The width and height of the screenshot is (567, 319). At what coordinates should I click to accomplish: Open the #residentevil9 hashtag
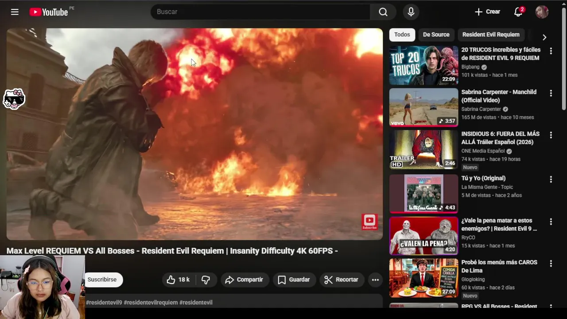coord(104,303)
